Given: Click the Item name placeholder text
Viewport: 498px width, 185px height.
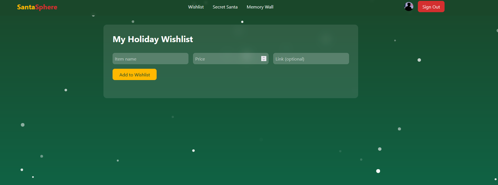Looking at the screenshot, I should (126, 59).
